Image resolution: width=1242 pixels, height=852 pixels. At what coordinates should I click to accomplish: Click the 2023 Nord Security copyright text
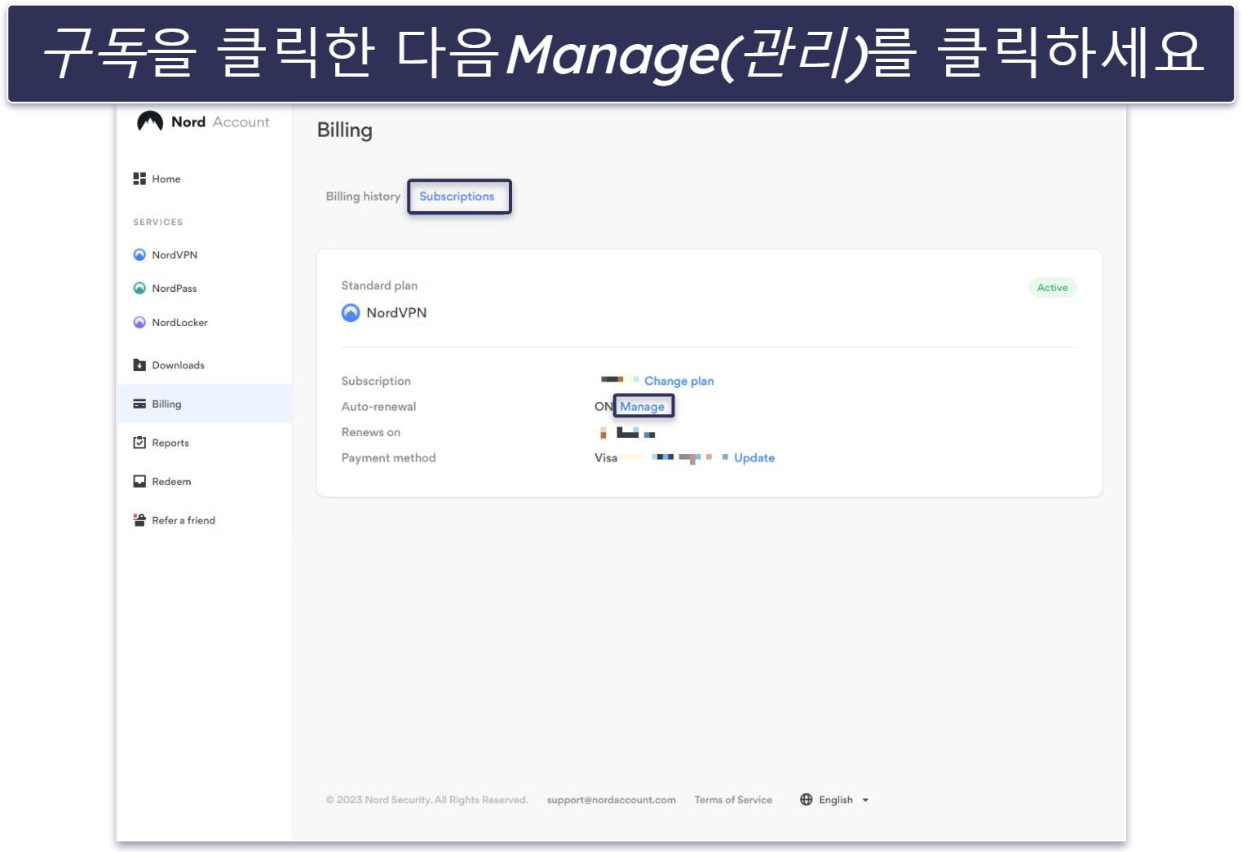(427, 800)
